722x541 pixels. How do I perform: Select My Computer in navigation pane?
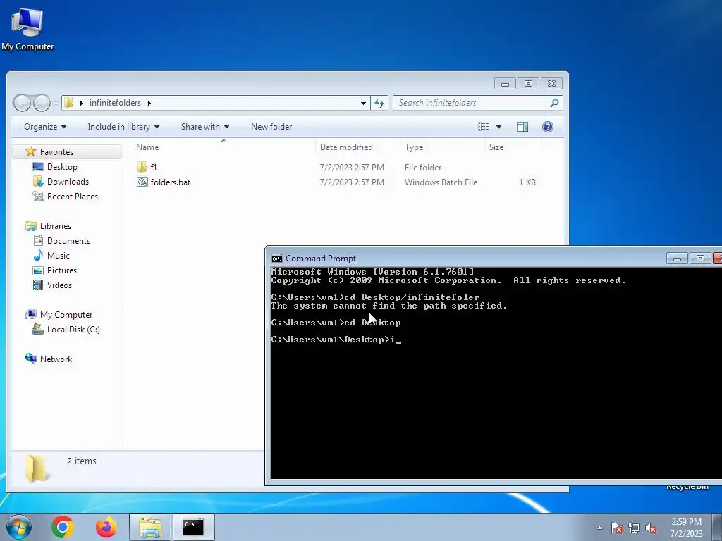tap(66, 315)
